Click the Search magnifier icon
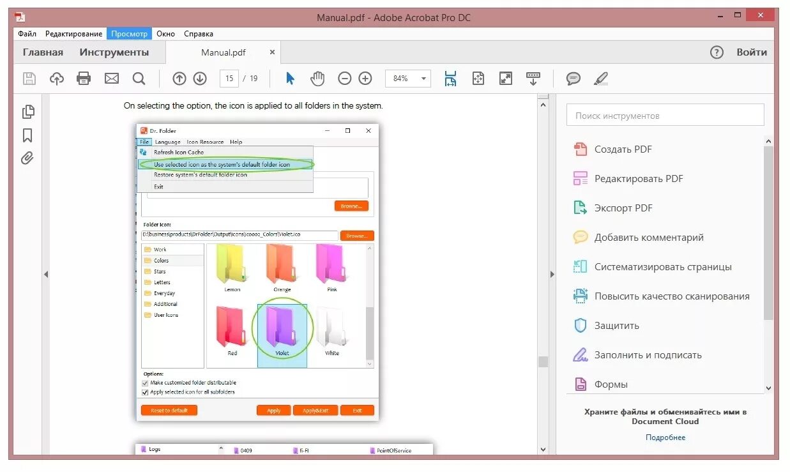Image resolution: width=790 pixels, height=472 pixels. tap(139, 78)
